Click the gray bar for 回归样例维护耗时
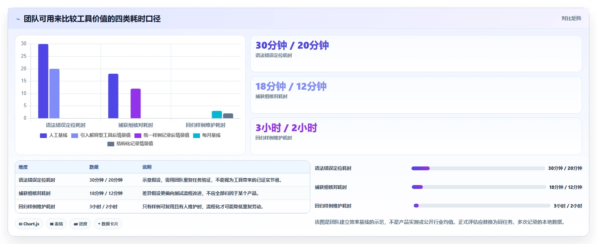 (x=228, y=116)
